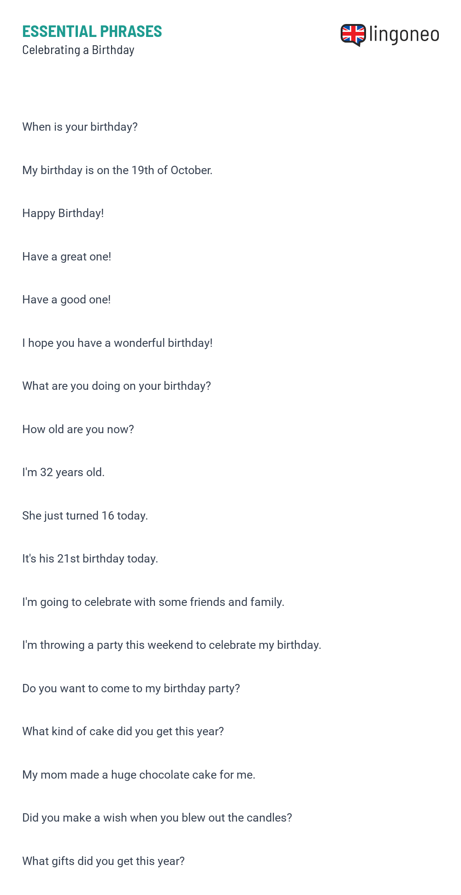The width and height of the screenshot is (461, 895).
Task: Click "I hope you have a wonderful birthday!"
Action: click(118, 343)
